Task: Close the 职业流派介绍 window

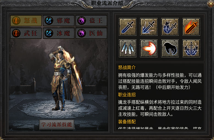Action: [210, 4]
